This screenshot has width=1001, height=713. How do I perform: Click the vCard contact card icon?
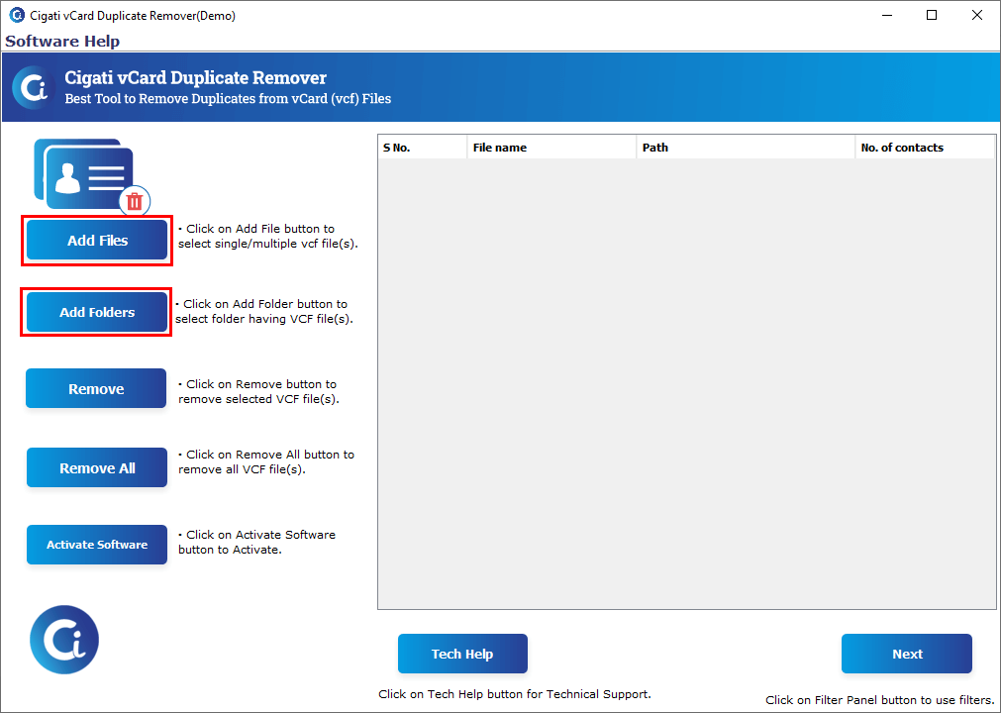click(x=85, y=173)
